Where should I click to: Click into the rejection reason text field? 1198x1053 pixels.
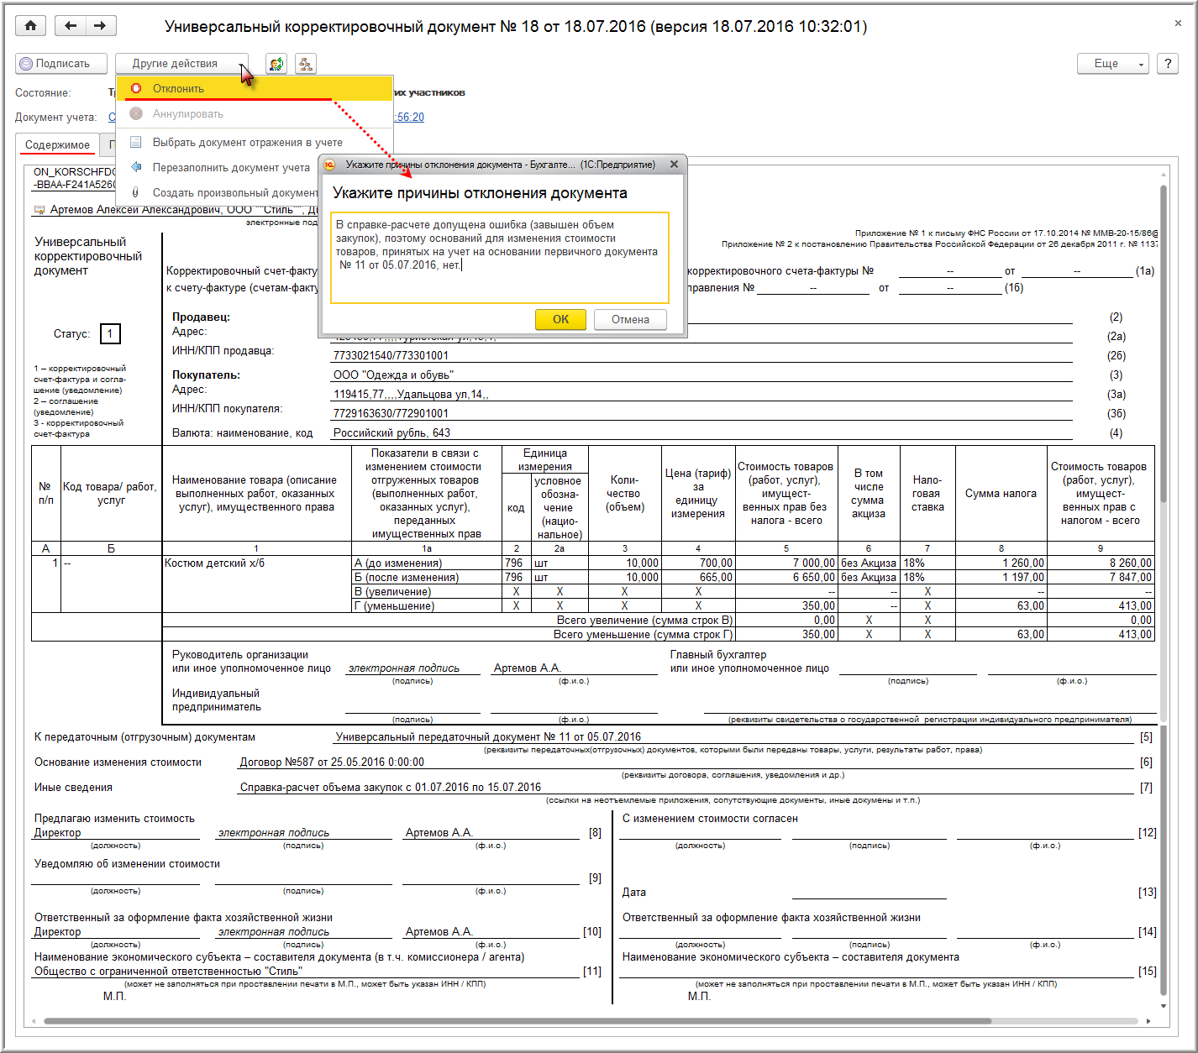[x=500, y=258]
